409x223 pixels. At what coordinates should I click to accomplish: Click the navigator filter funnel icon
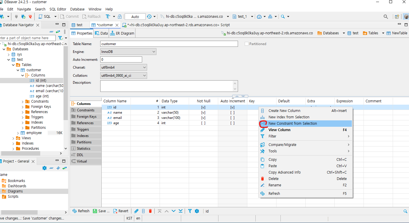[x=60, y=38]
